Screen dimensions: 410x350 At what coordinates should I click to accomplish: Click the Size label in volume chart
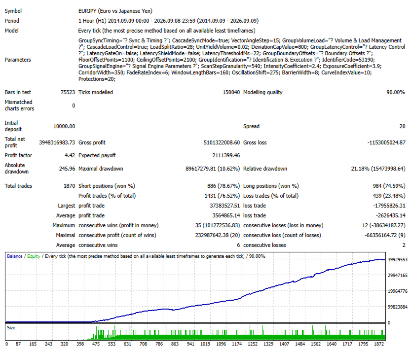pyautogui.click(x=11, y=327)
